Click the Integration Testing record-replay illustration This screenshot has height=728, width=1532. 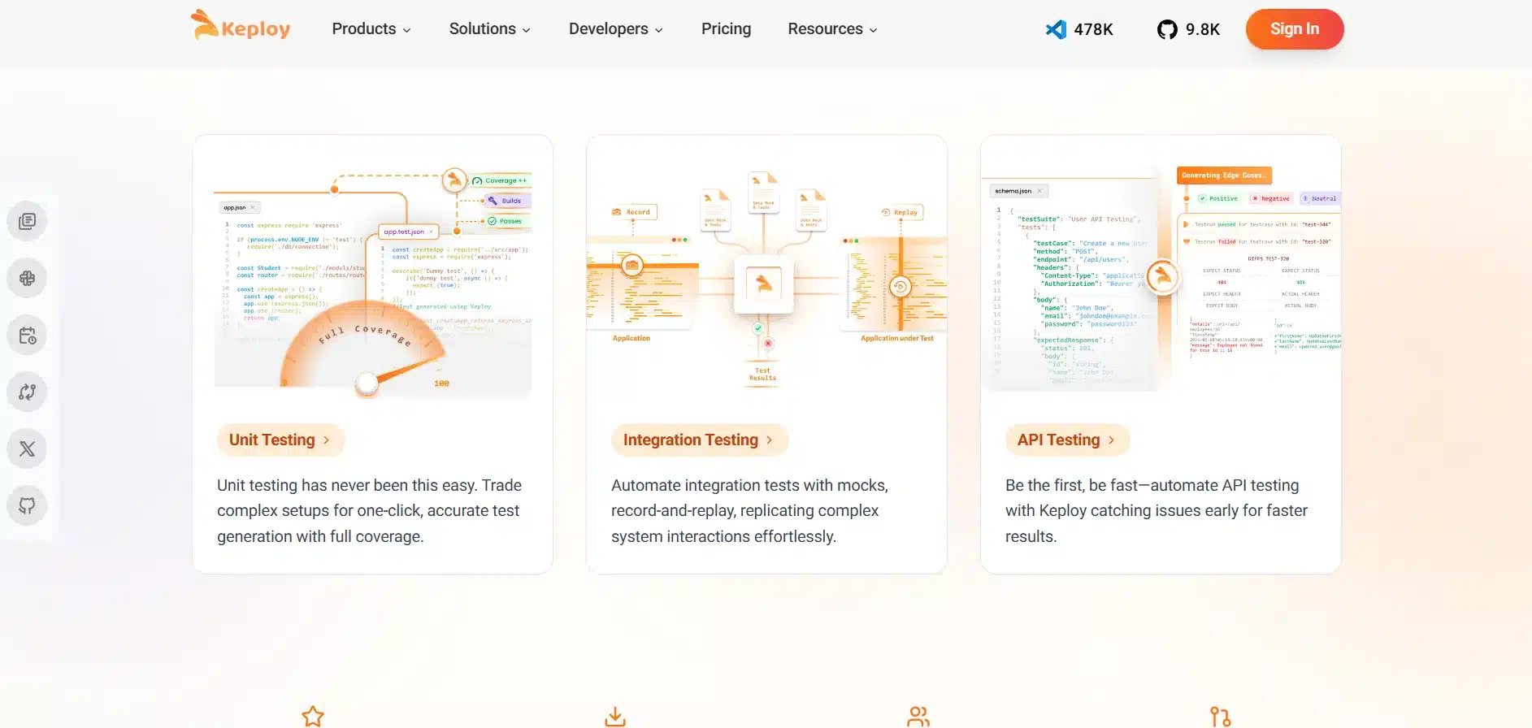coord(766,278)
